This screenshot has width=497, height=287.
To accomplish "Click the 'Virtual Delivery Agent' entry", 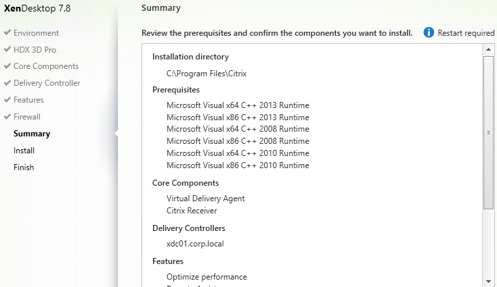I will coord(205,199).
